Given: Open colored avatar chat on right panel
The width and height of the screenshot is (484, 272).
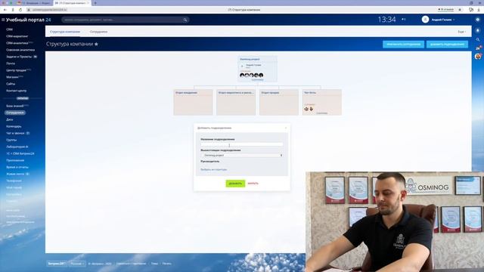Looking at the screenshot, I should pos(478,57).
